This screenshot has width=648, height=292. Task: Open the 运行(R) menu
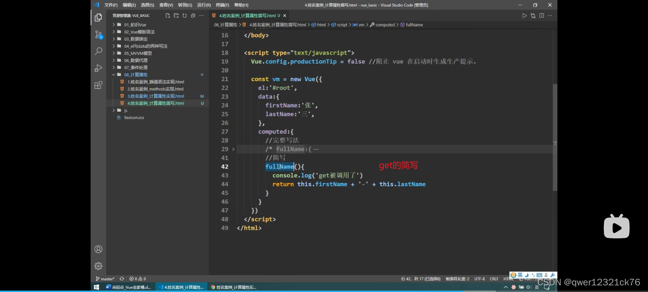pos(204,5)
